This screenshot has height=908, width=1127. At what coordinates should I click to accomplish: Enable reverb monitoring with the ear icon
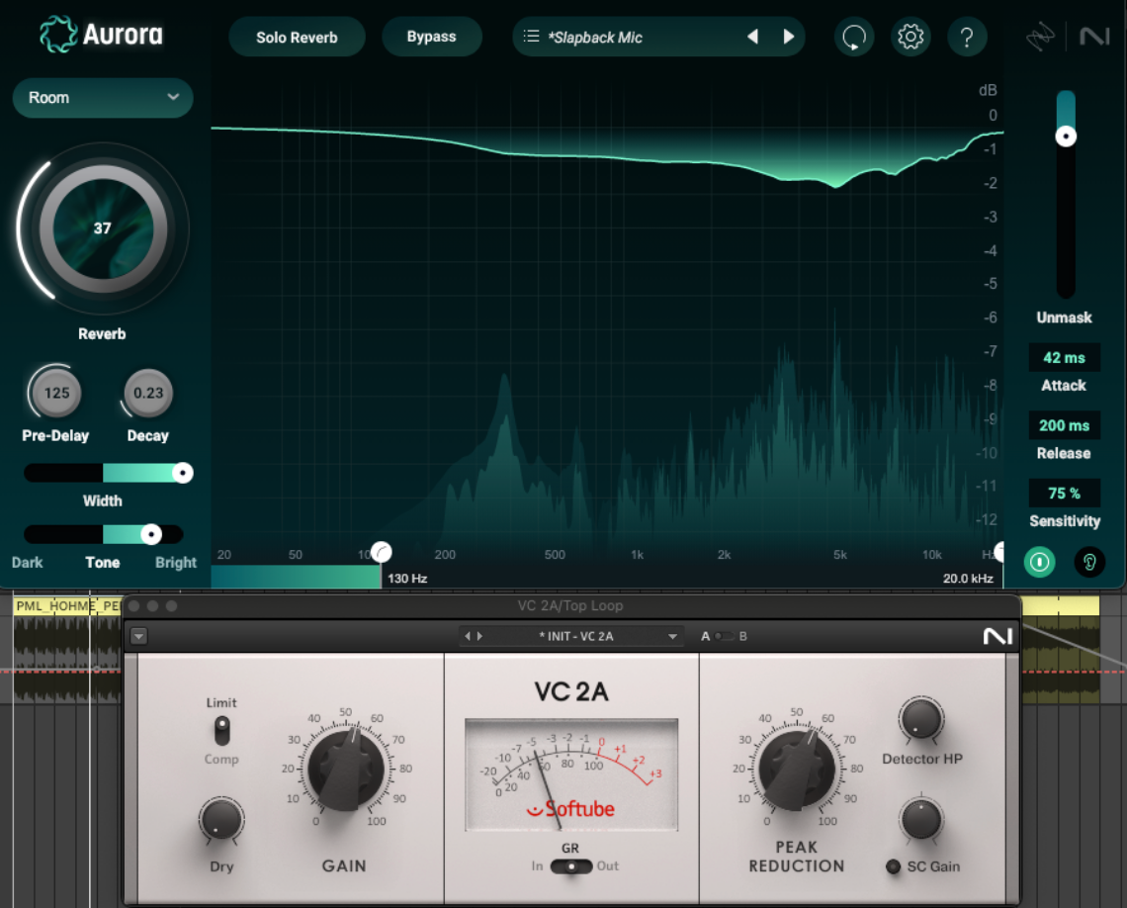[1088, 562]
